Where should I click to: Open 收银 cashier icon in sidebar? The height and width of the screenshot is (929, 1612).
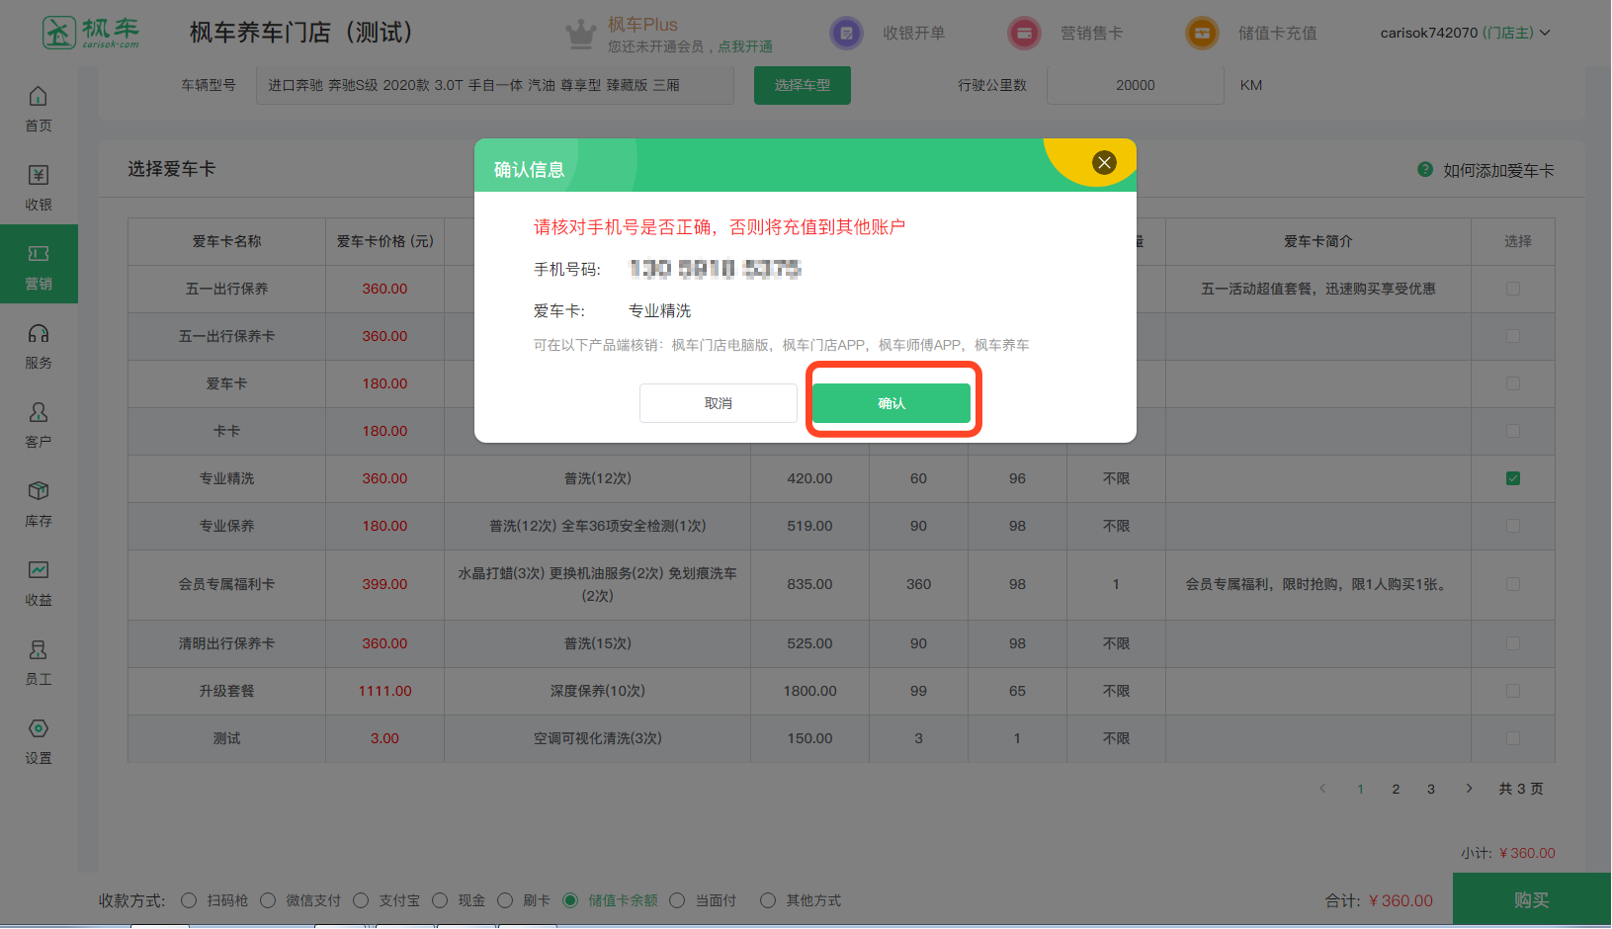pos(39,176)
